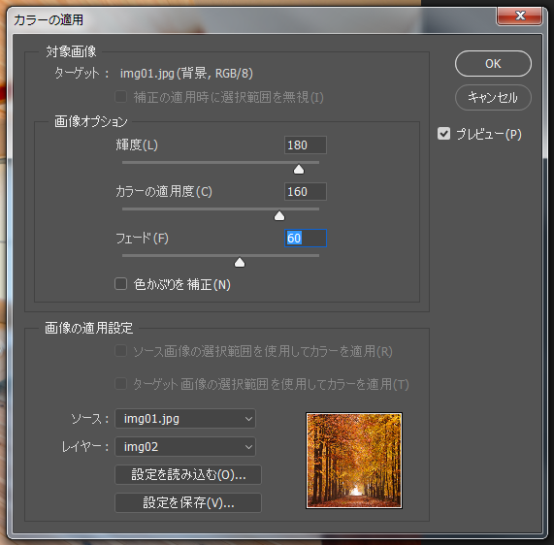Click the OK button

pos(493,64)
